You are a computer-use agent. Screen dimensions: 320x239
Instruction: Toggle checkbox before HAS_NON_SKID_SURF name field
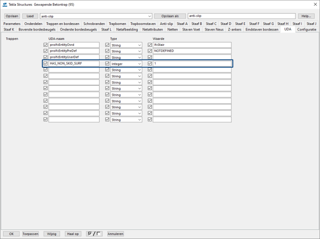46,63
